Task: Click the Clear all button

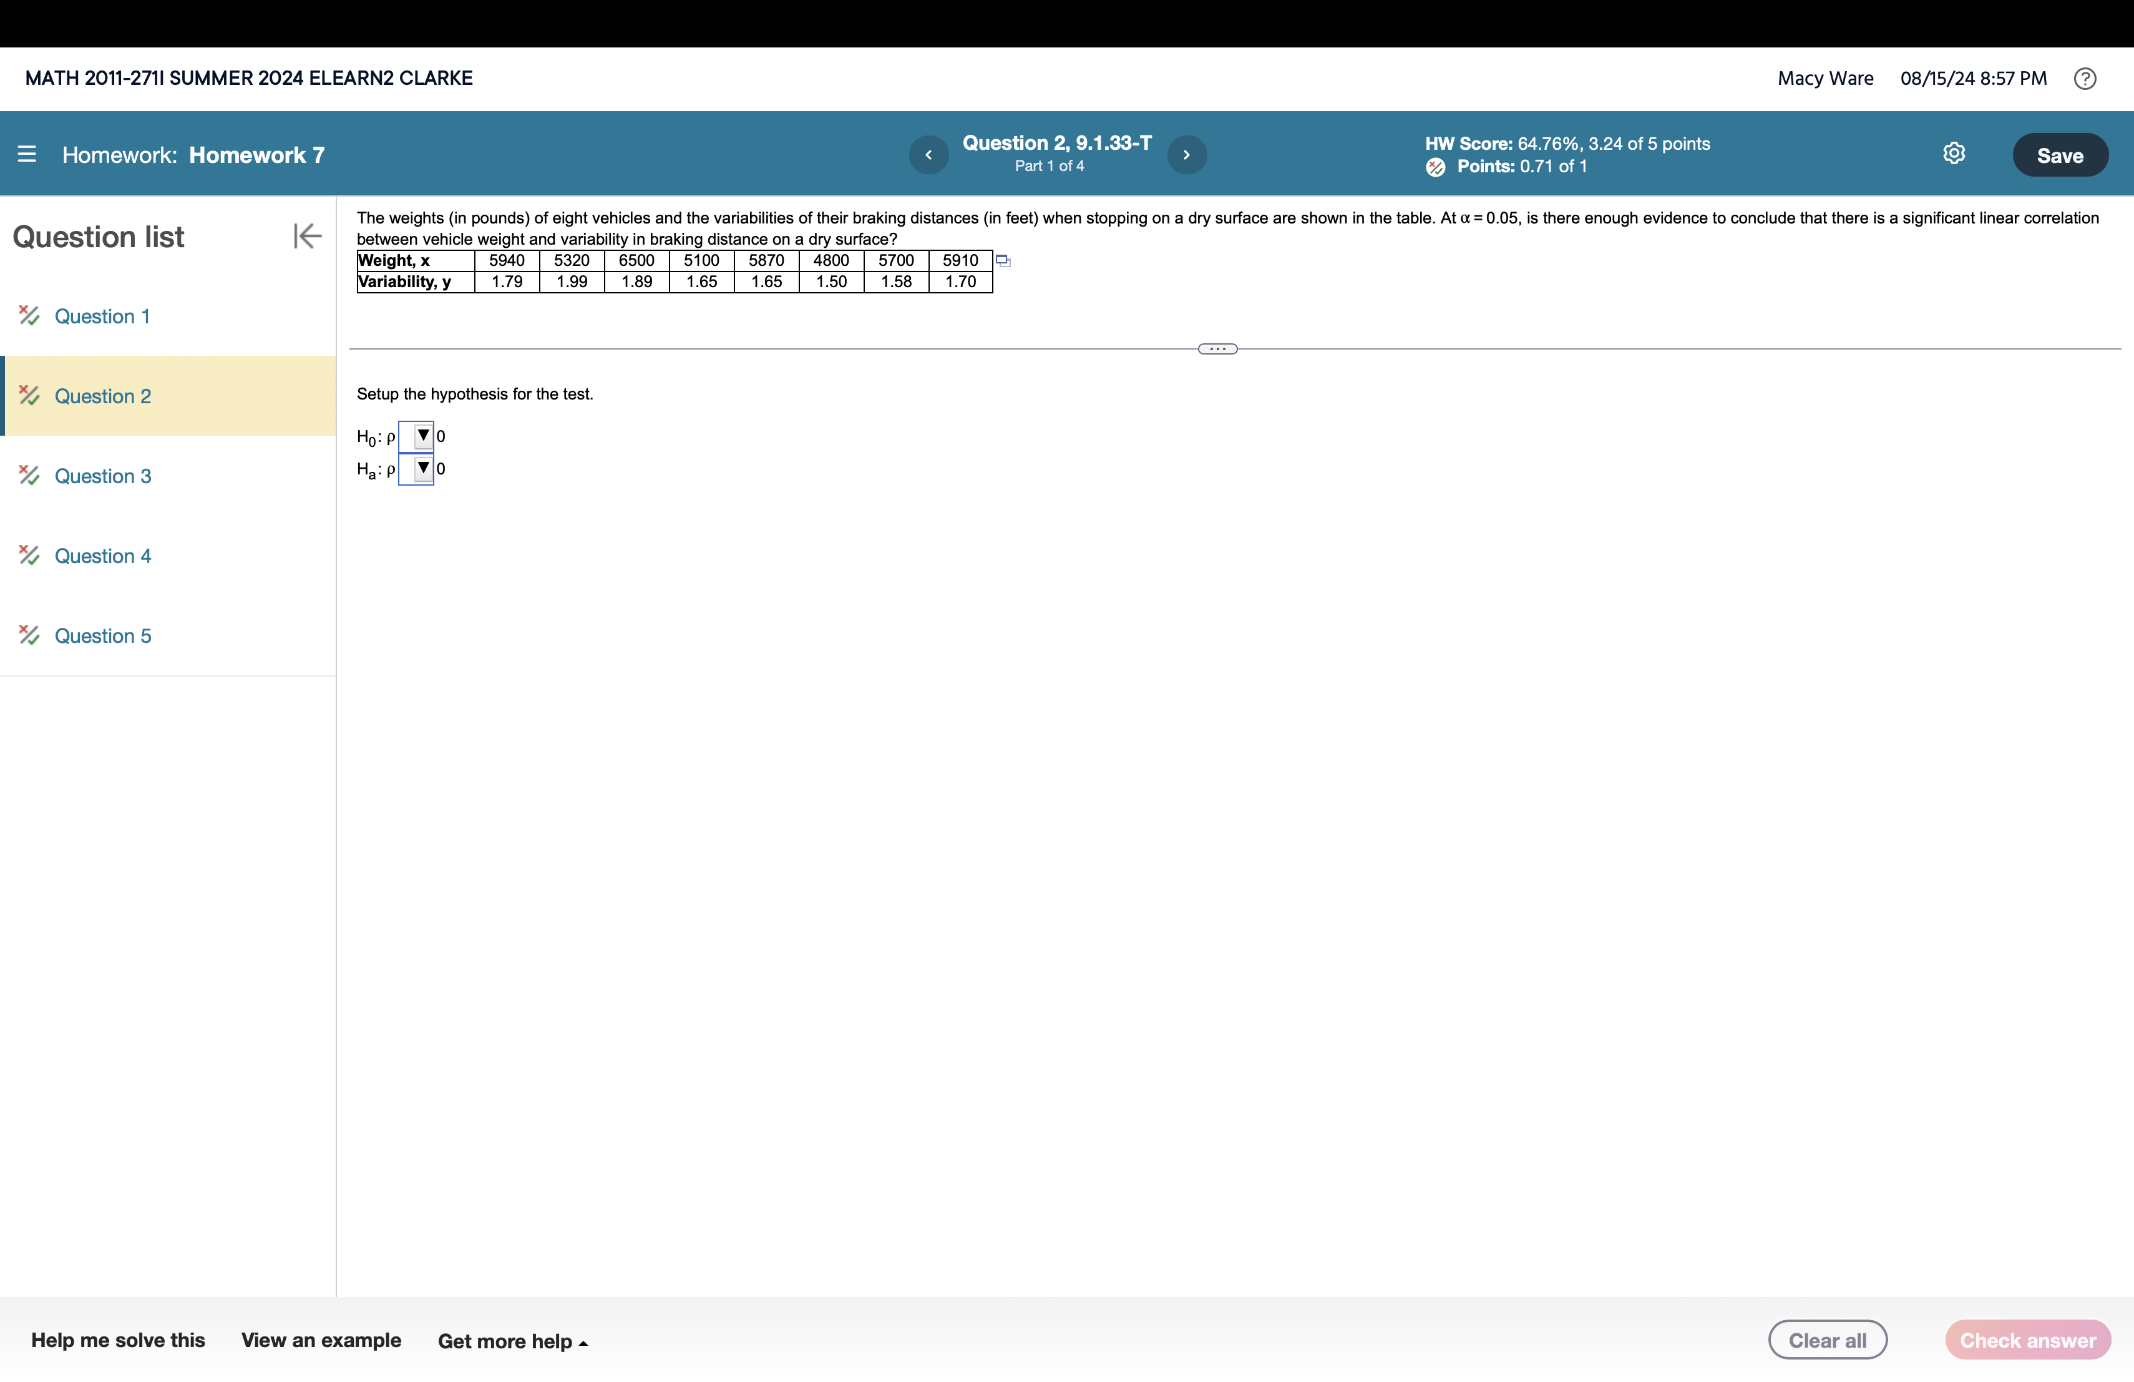Action: (1826, 1340)
